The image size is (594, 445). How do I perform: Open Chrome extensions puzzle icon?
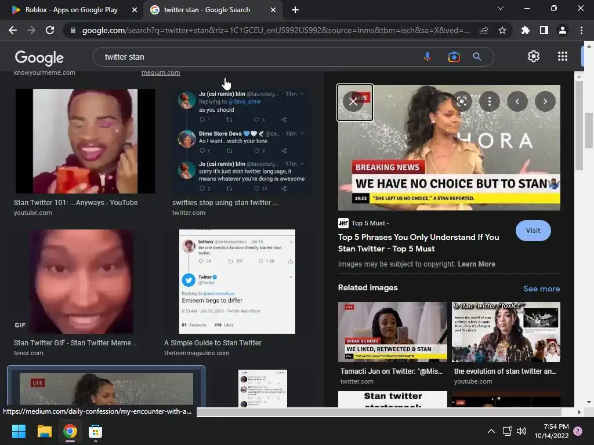tap(526, 30)
